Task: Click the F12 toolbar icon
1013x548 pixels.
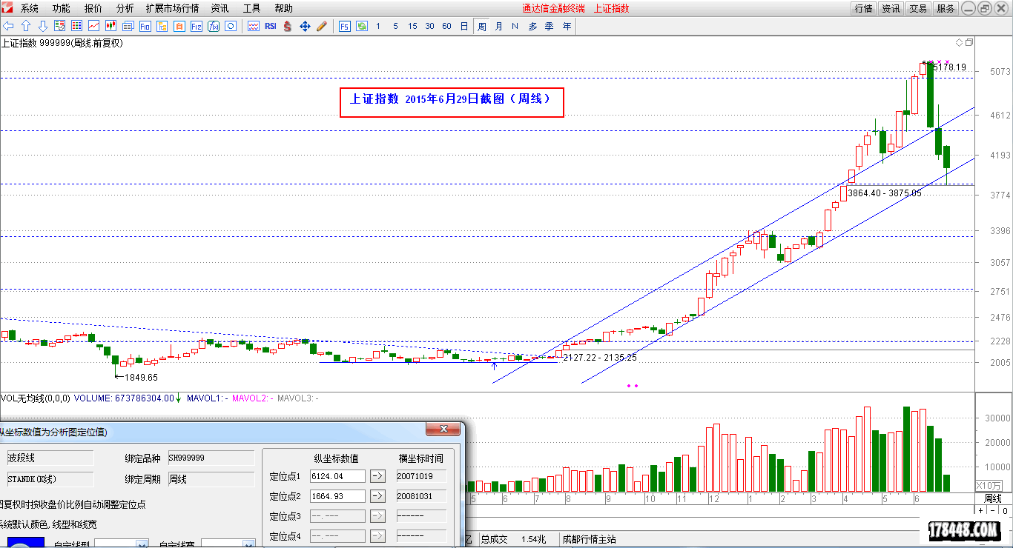Action: pos(196,26)
